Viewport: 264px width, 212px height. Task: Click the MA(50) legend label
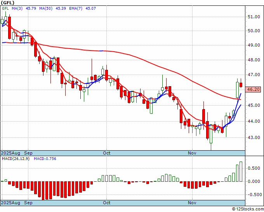pyautogui.click(x=46, y=8)
